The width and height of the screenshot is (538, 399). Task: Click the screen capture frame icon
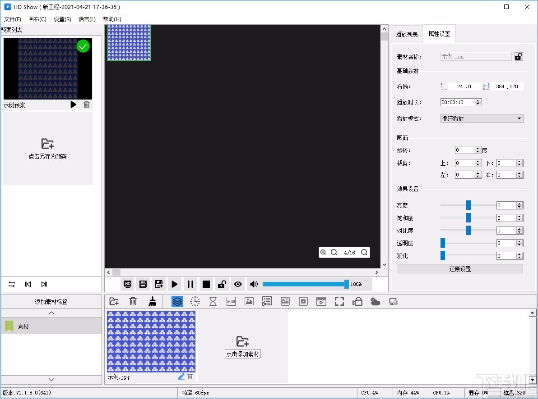click(339, 301)
